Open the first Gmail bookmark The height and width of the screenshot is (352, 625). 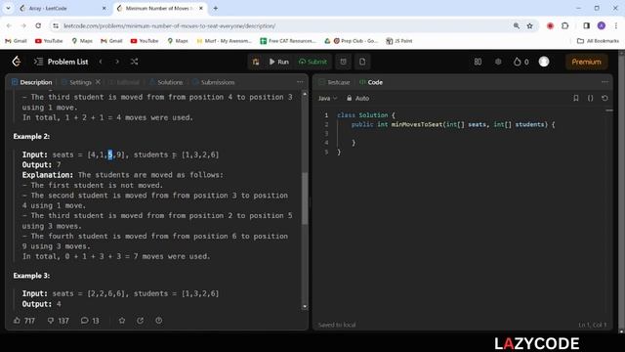(16, 41)
